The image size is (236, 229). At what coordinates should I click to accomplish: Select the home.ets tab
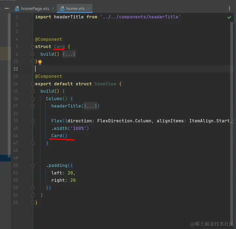tap(75, 9)
